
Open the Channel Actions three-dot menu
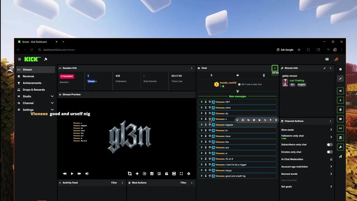331,121
